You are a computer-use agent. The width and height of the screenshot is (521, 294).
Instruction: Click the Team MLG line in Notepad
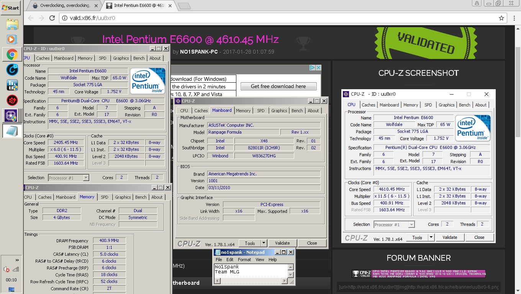[227, 272]
